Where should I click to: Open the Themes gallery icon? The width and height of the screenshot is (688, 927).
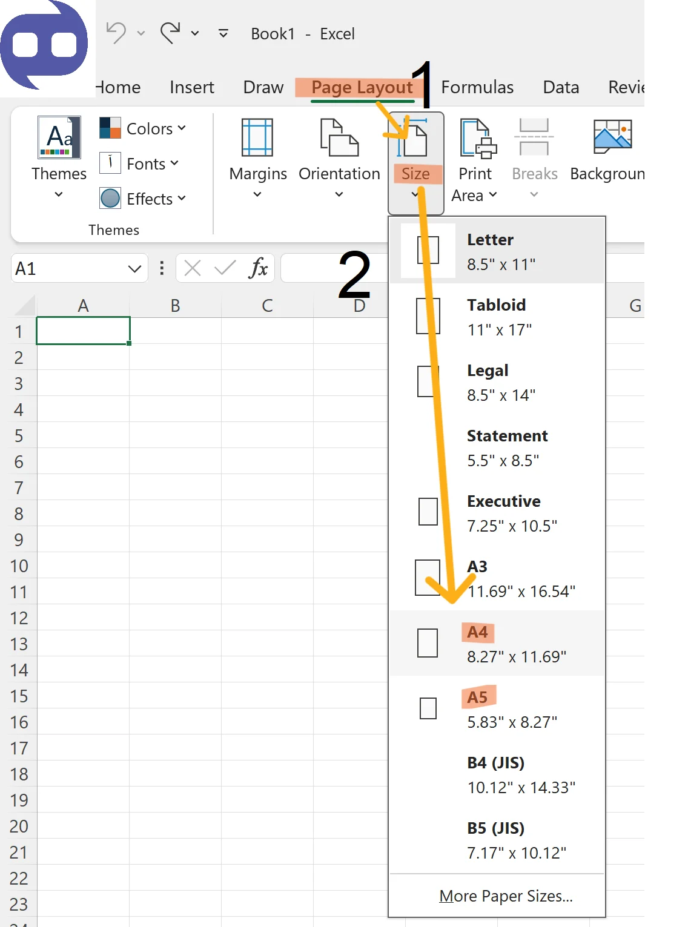pyautogui.click(x=59, y=137)
